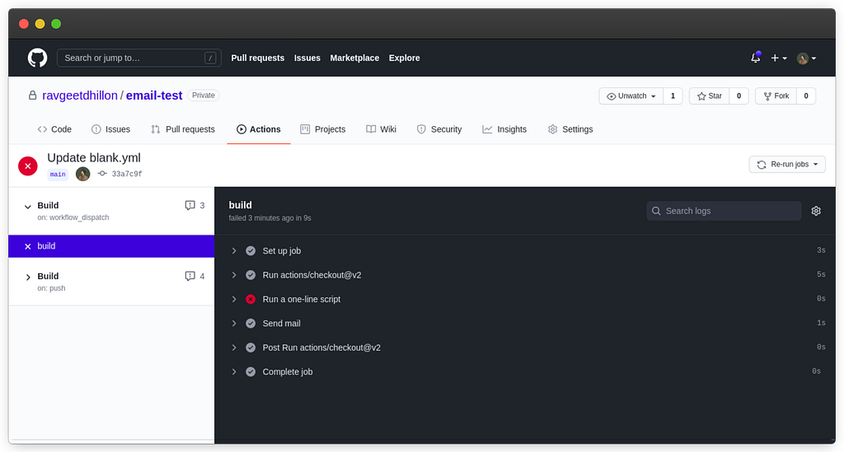844x452 pixels.
Task: Open Marketplace in top navigation
Action: (354, 58)
